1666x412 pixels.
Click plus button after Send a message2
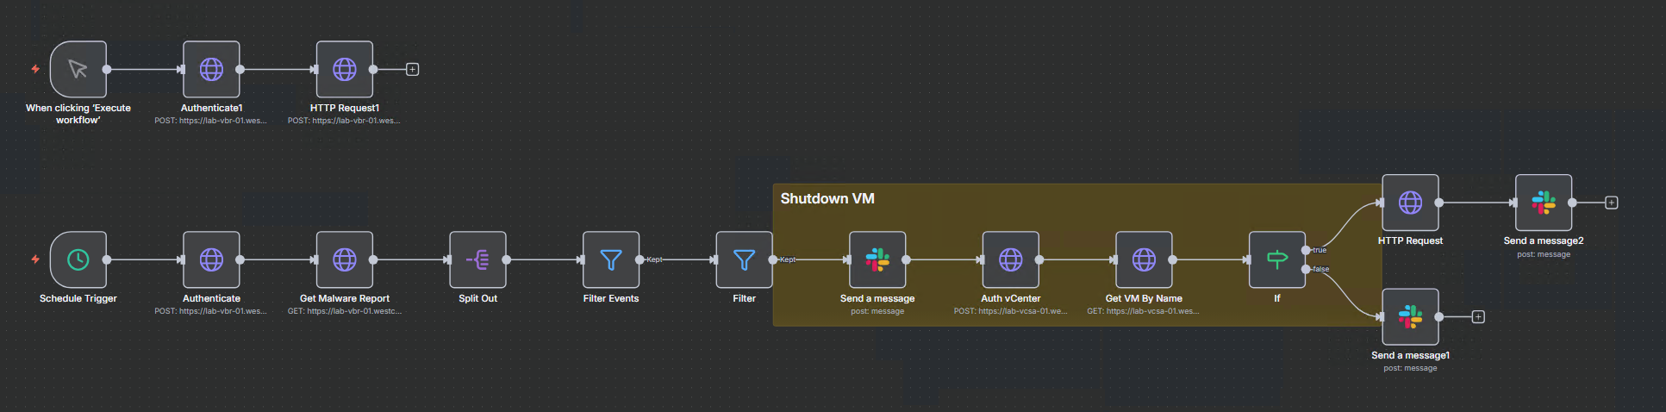coord(1611,203)
